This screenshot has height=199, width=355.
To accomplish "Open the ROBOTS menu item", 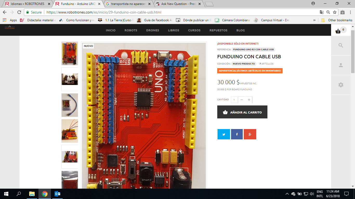I will (131, 30).
